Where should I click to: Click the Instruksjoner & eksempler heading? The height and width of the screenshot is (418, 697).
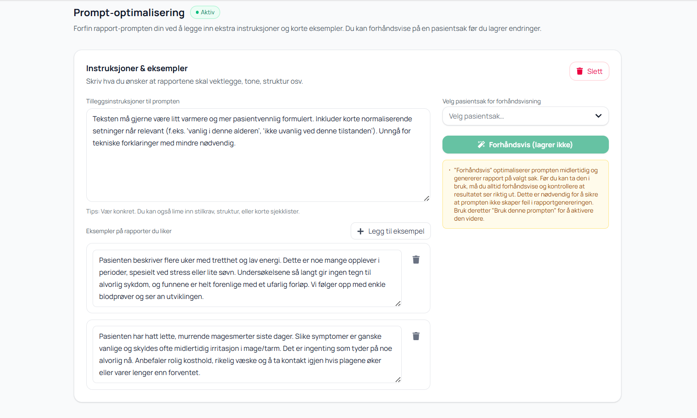click(x=137, y=68)
